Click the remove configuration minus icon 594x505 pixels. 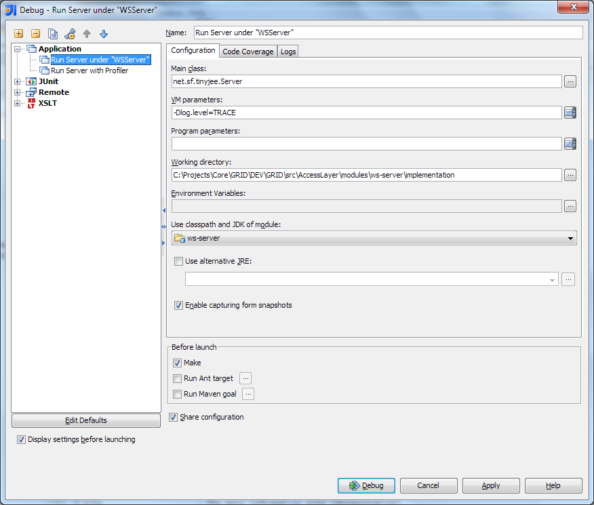tap(35, 34)
